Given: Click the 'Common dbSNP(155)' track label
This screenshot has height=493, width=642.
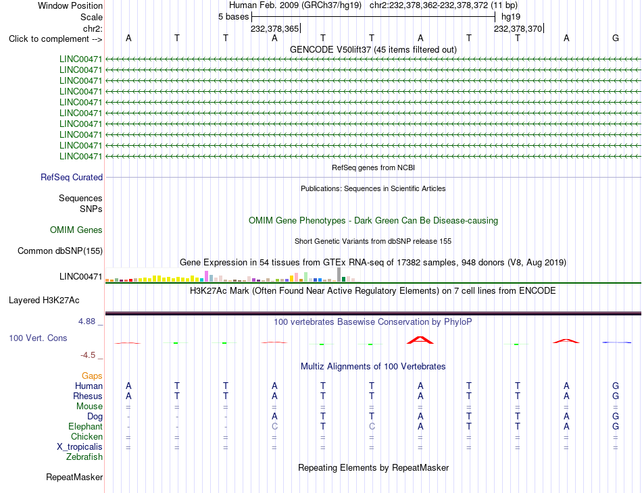Looking at the screenshot, I should click(x=60, y=251).
